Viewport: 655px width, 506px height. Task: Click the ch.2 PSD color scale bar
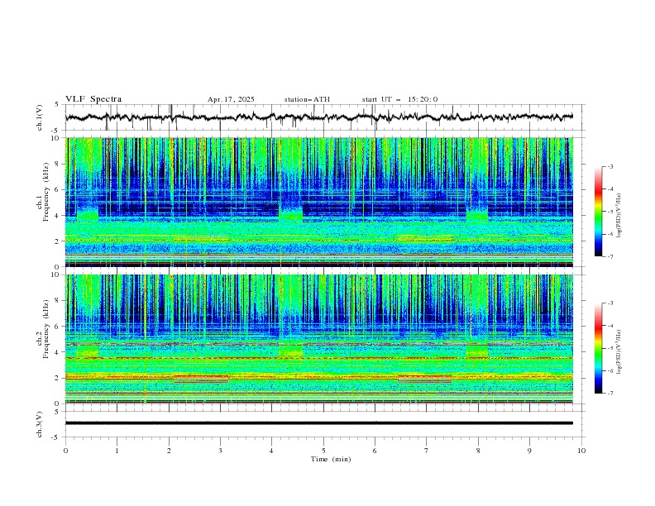(x=599, y=348)
